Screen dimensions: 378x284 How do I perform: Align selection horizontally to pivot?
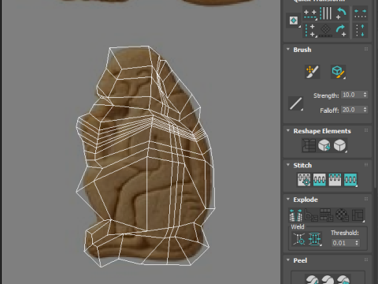click(310, 14)
